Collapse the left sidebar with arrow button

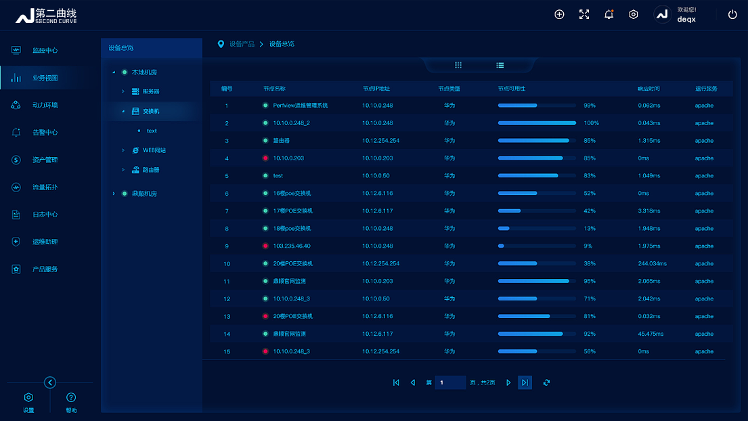point(50,382)
